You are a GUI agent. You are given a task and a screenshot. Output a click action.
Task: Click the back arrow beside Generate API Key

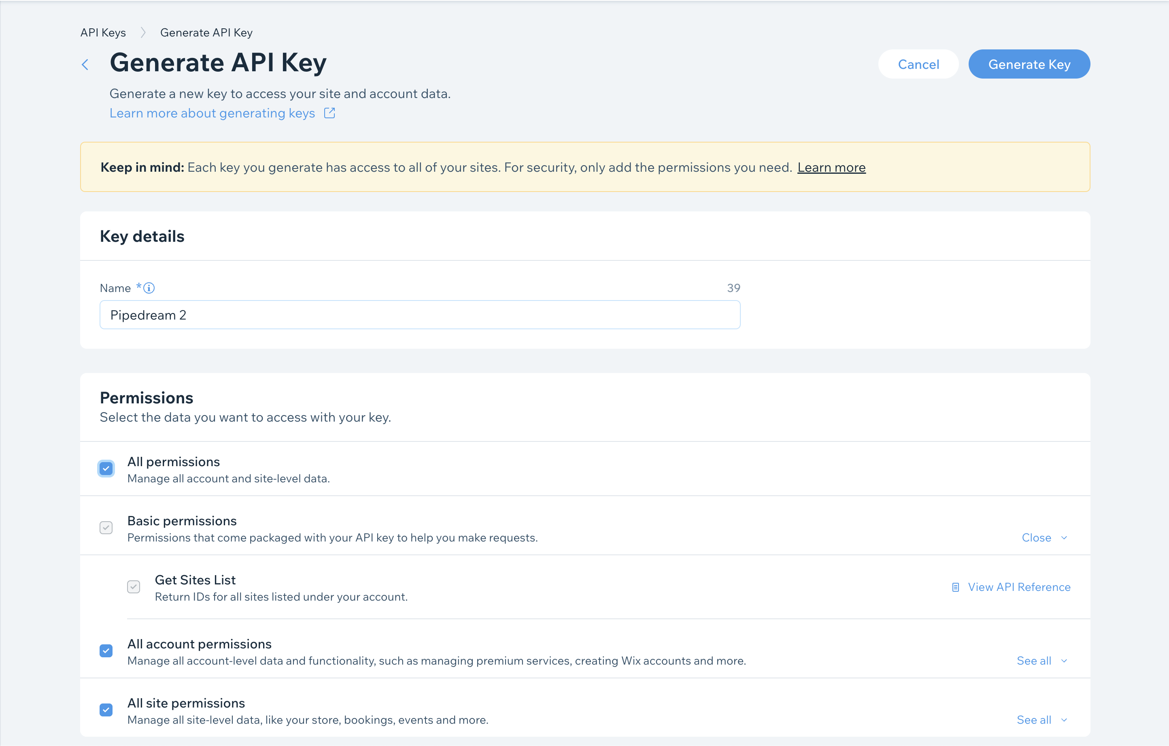(x=85, y=64)
